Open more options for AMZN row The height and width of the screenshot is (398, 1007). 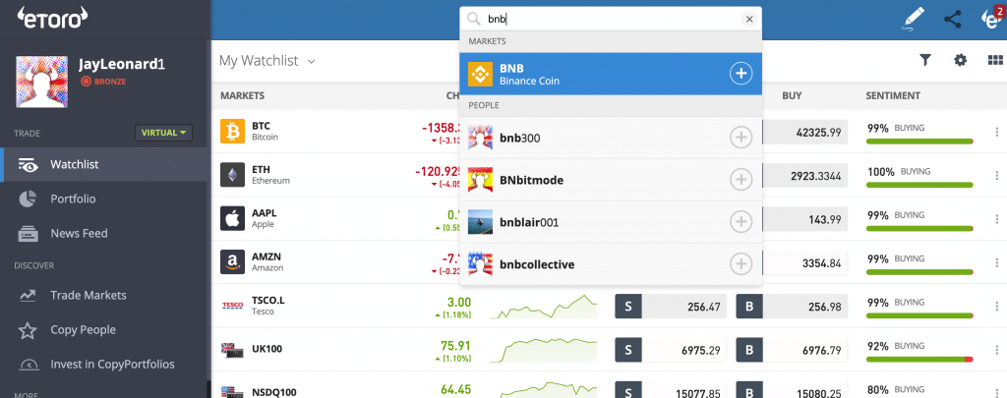pos(997,262)
